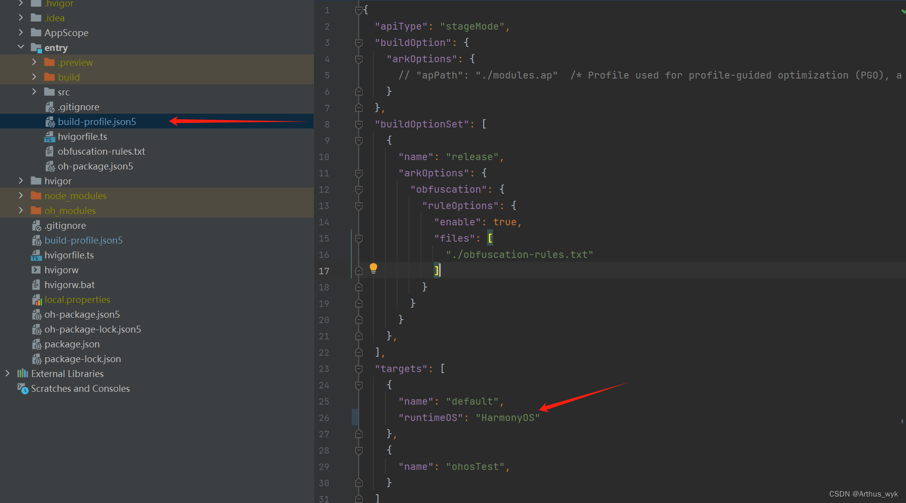Expand the oh_modules folder chevron

pos(21,210)
